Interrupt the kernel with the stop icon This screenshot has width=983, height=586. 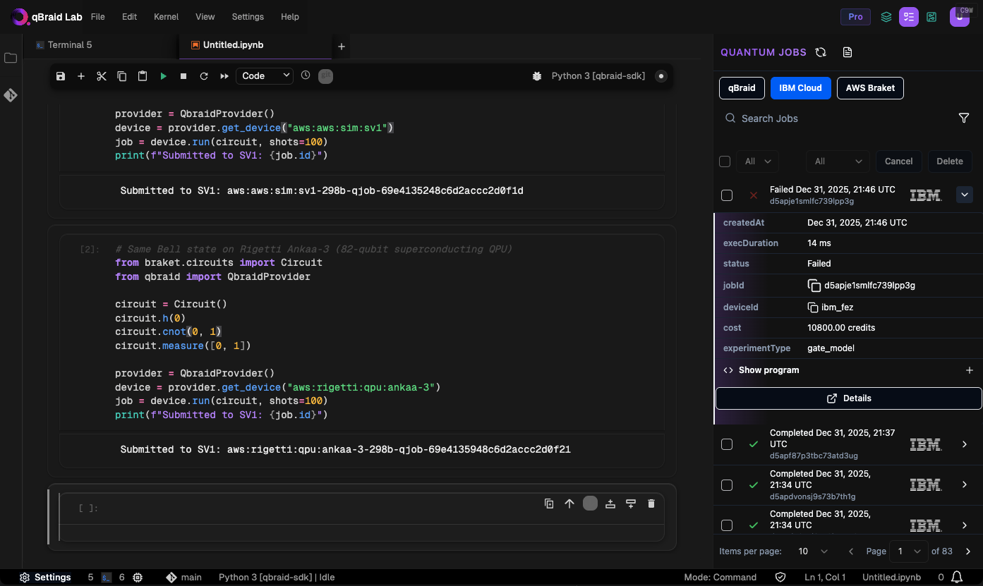183,76
